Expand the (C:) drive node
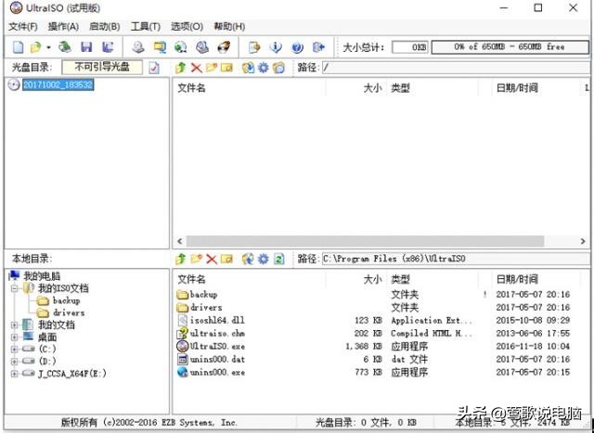 tap(15, 349)
